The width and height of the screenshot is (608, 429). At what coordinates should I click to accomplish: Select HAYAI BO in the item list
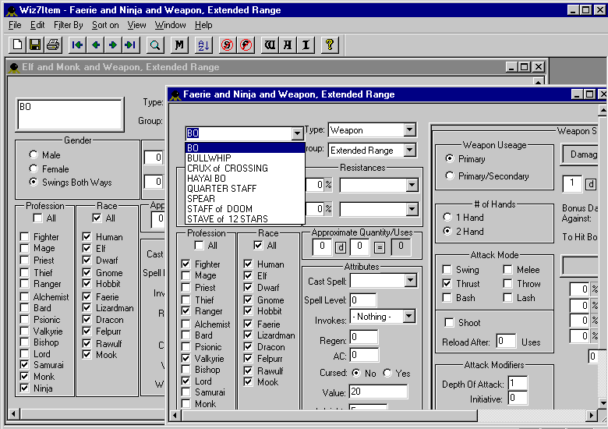245,179
